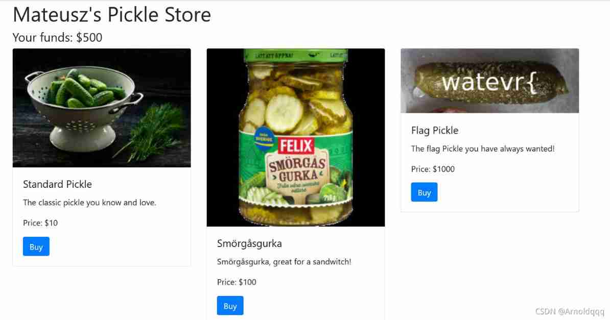Buy the Smörgåsgurka pickle jar
This screenshot has width=610, height=320.
(x=230, y=306)
